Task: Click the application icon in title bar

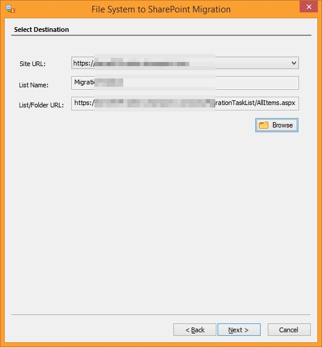Action: [10, 9]
